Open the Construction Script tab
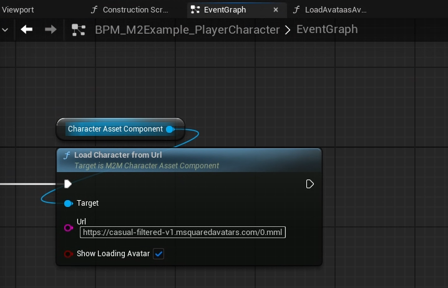The image size is (448, 288). click(130, 10)
